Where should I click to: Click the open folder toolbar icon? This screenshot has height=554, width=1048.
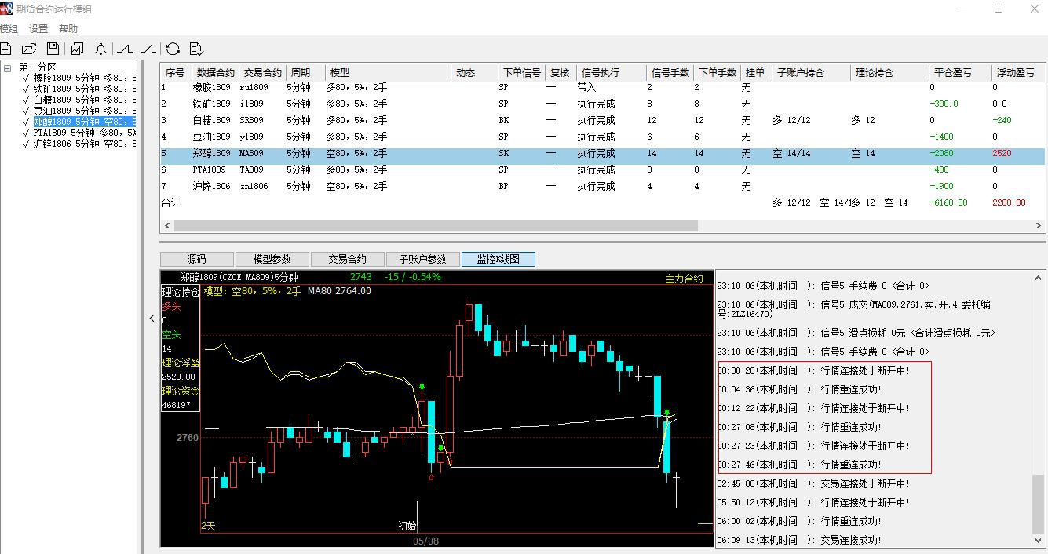[29, 49]
